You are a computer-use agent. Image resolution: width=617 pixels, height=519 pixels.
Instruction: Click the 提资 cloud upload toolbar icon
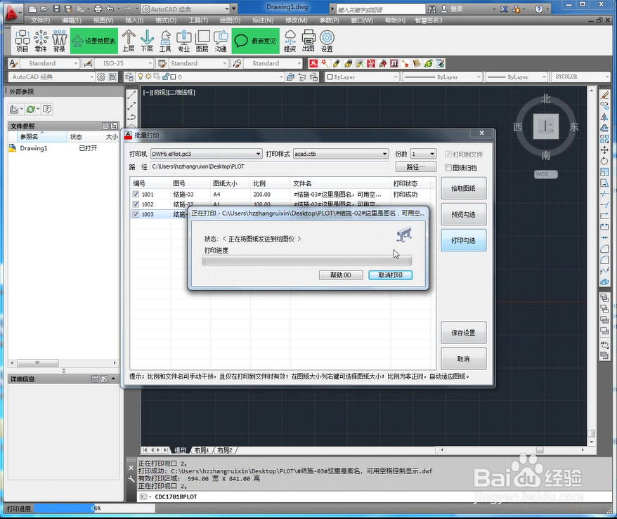[x=290, y=42]
